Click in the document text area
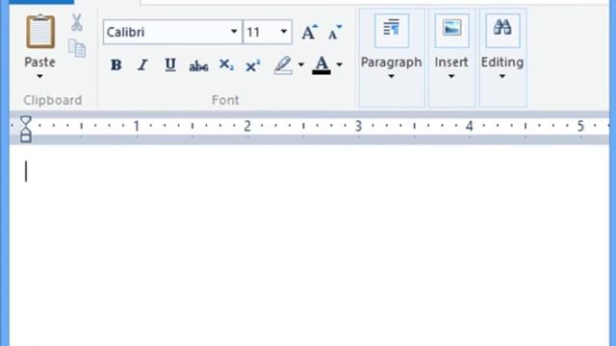Image resolution: width=616 pixels, height=346 pixels. coord(309,245)
